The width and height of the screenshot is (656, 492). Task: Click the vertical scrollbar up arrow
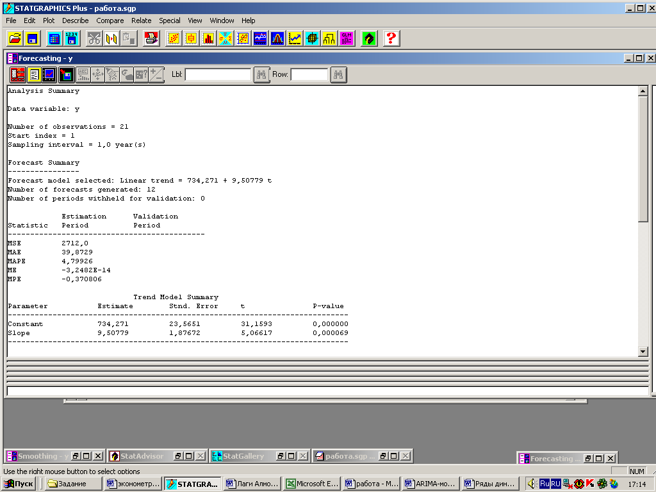tap(643, 91)
